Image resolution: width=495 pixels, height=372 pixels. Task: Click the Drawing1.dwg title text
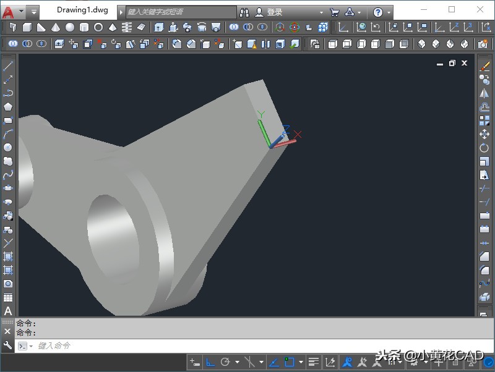click(82, 10)
